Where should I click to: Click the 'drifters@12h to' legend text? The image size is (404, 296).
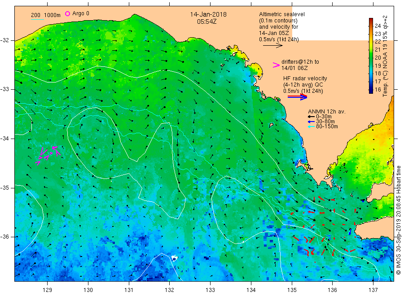point(300,62)
